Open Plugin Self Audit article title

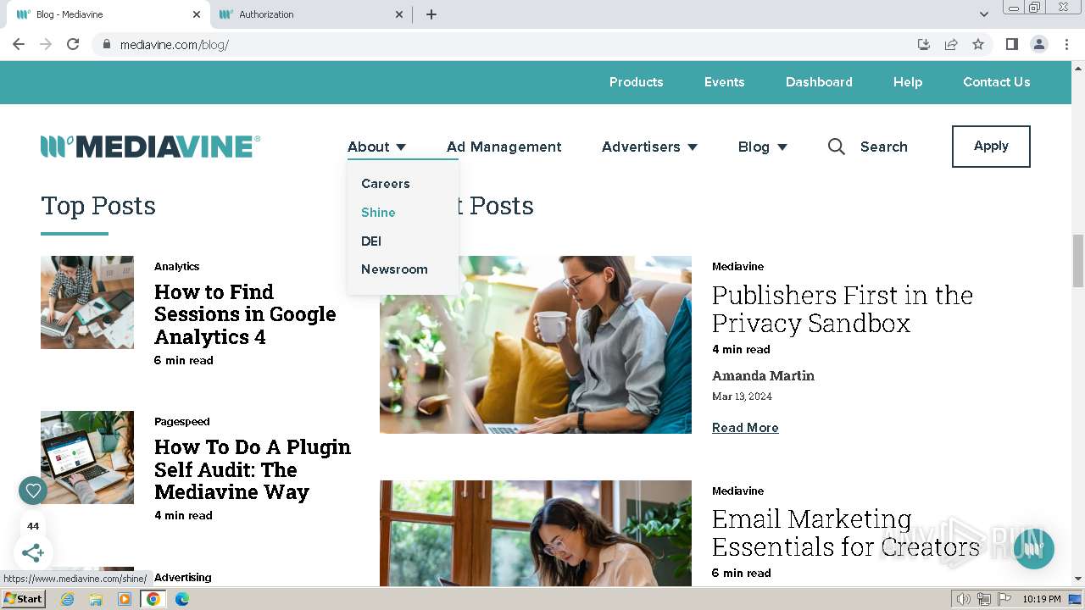coord(253,469)
